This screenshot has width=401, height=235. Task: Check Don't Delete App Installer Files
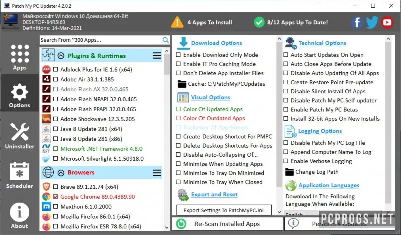[x=178, y=73]
